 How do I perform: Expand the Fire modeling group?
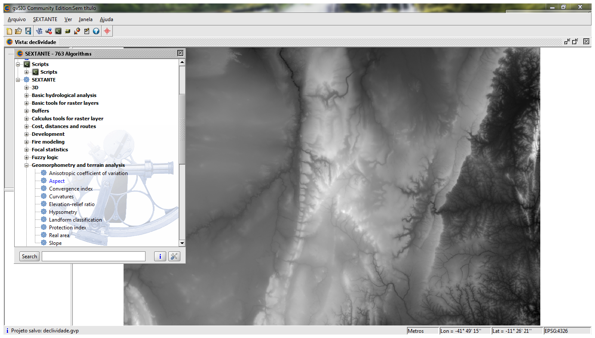click(x=27, y=142)
